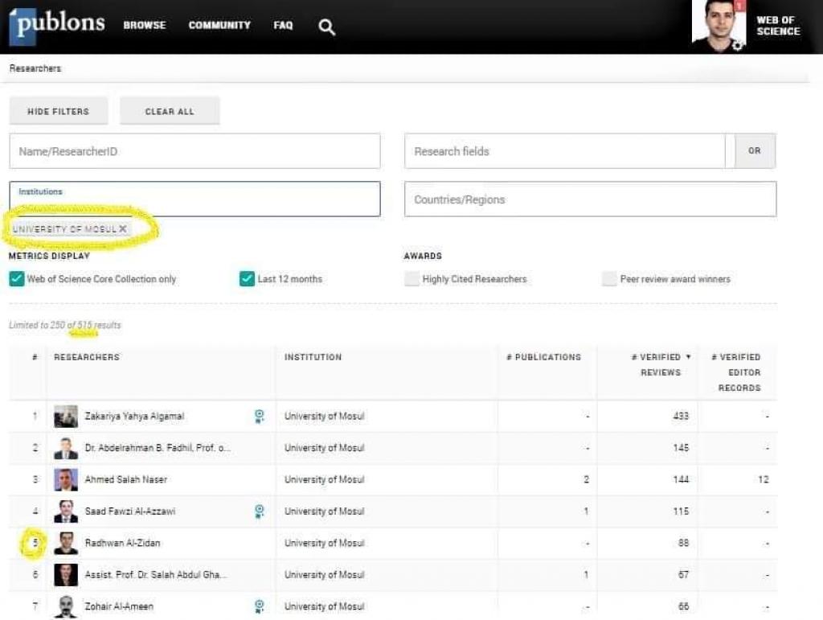
Task: Open the Publons home logo
Action: click(x=57, y=25)
